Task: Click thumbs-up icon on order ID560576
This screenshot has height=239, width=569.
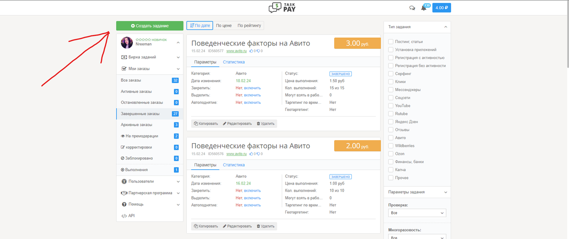Action: pyautogui.click(x=252, y=154)
